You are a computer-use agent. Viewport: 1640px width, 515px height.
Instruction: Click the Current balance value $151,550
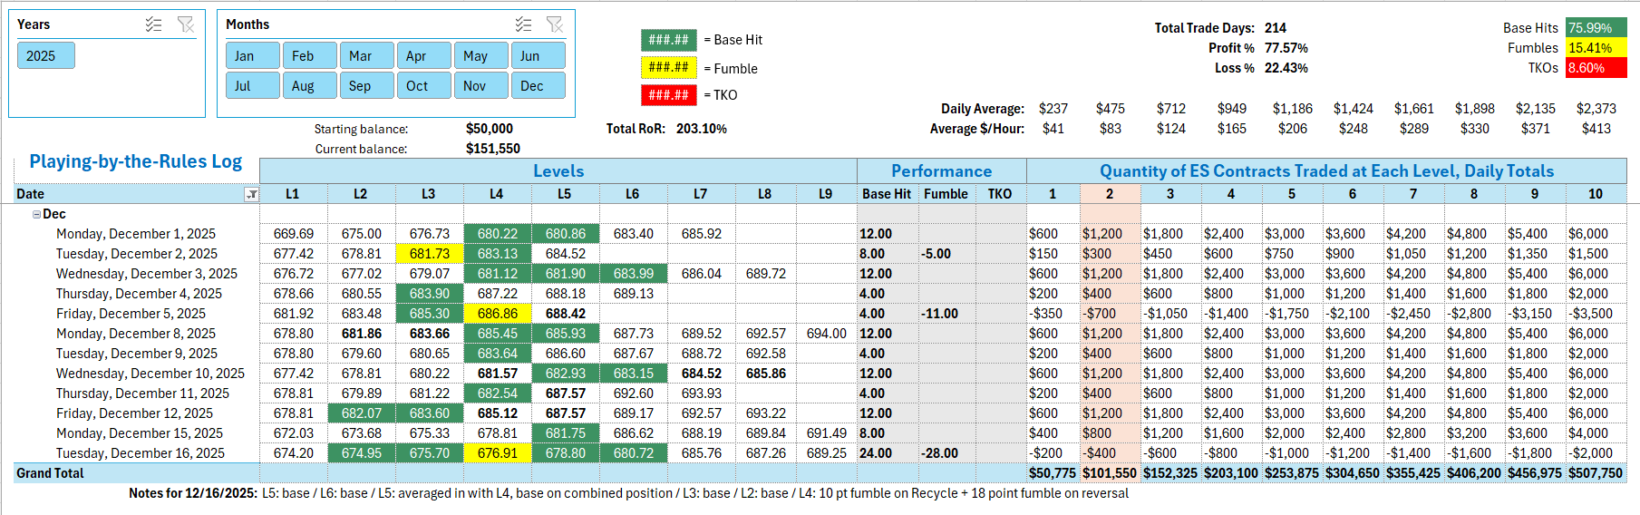coord(492,149)
